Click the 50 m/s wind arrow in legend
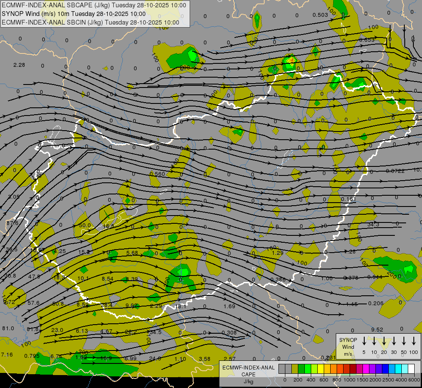The image size is (422, 388). 404,341
